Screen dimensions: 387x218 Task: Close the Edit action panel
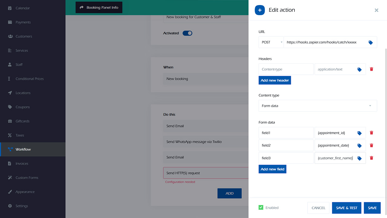376,10
